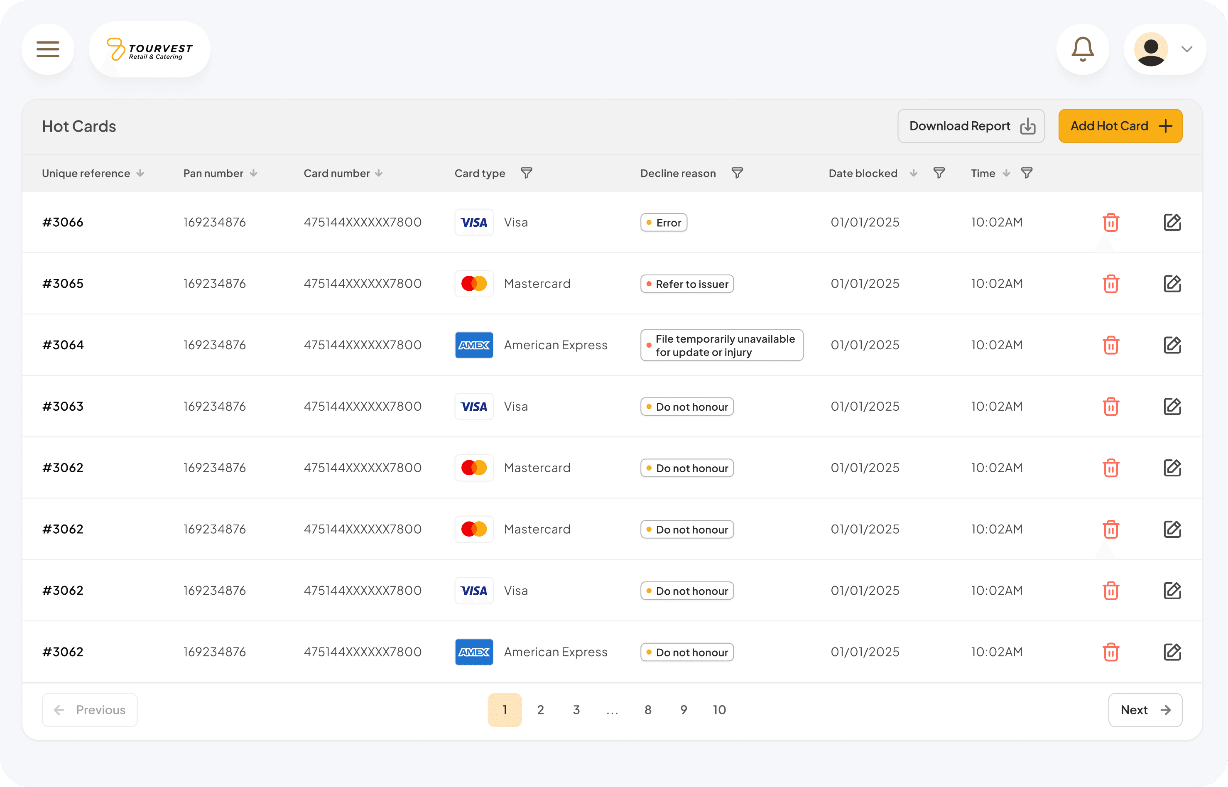Delete hot card #3066
Viewport: 1228px width, 787px height.
point(1110,222)
